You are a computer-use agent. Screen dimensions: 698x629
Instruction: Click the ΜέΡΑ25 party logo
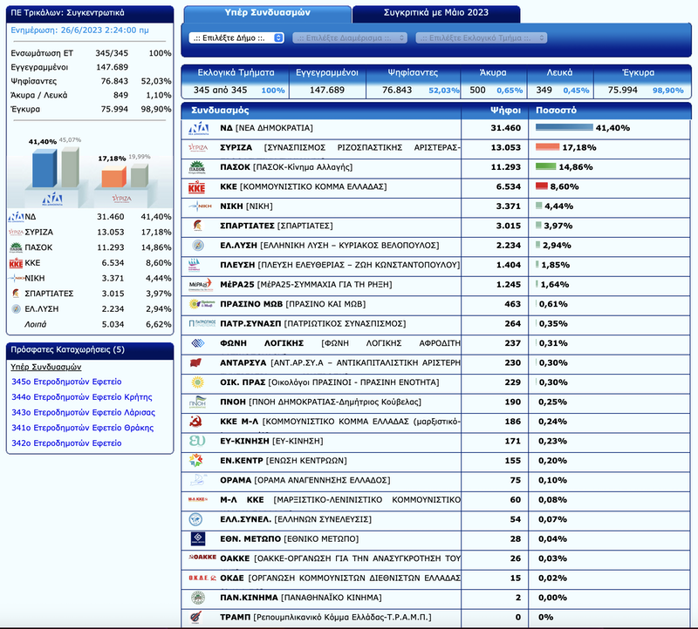(201, 285)
